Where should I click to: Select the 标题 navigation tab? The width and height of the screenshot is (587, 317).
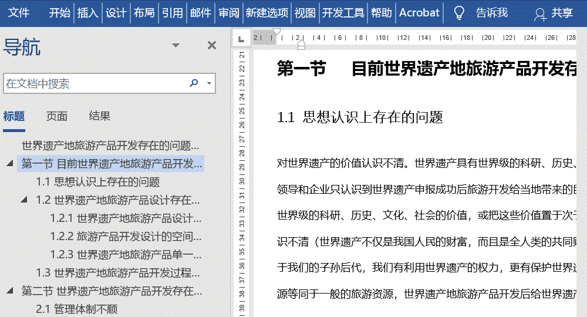point(14,116)
